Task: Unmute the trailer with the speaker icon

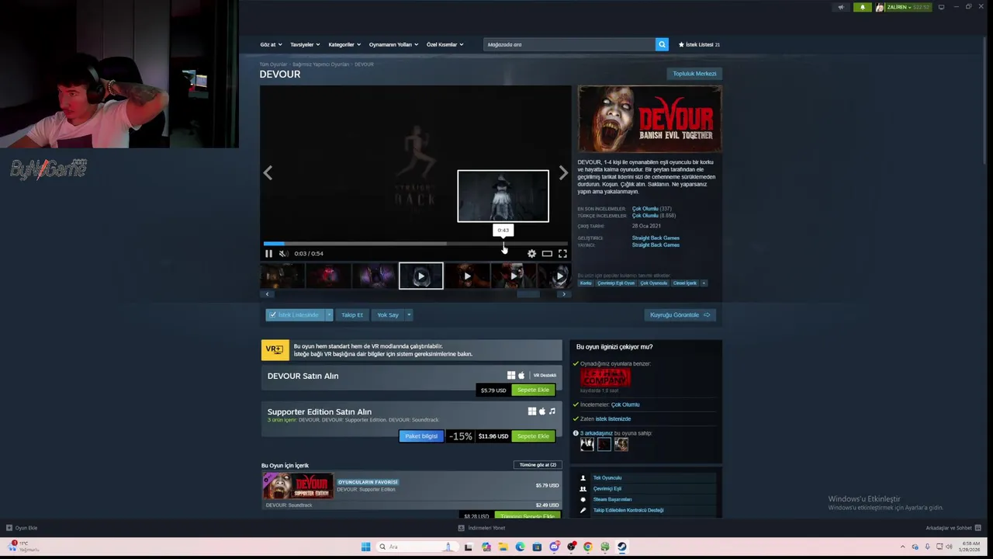Action: [x=283, y=253]
